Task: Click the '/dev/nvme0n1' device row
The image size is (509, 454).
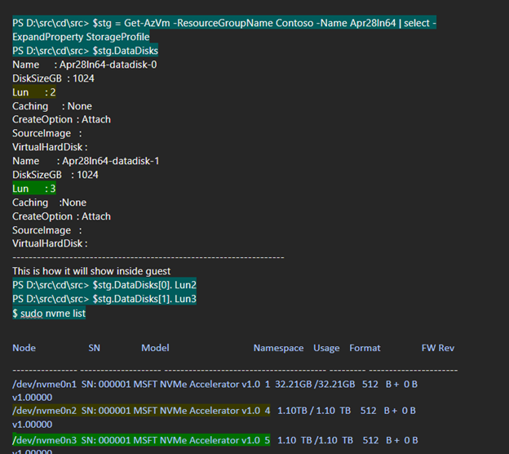Action: tap(215, 384)
